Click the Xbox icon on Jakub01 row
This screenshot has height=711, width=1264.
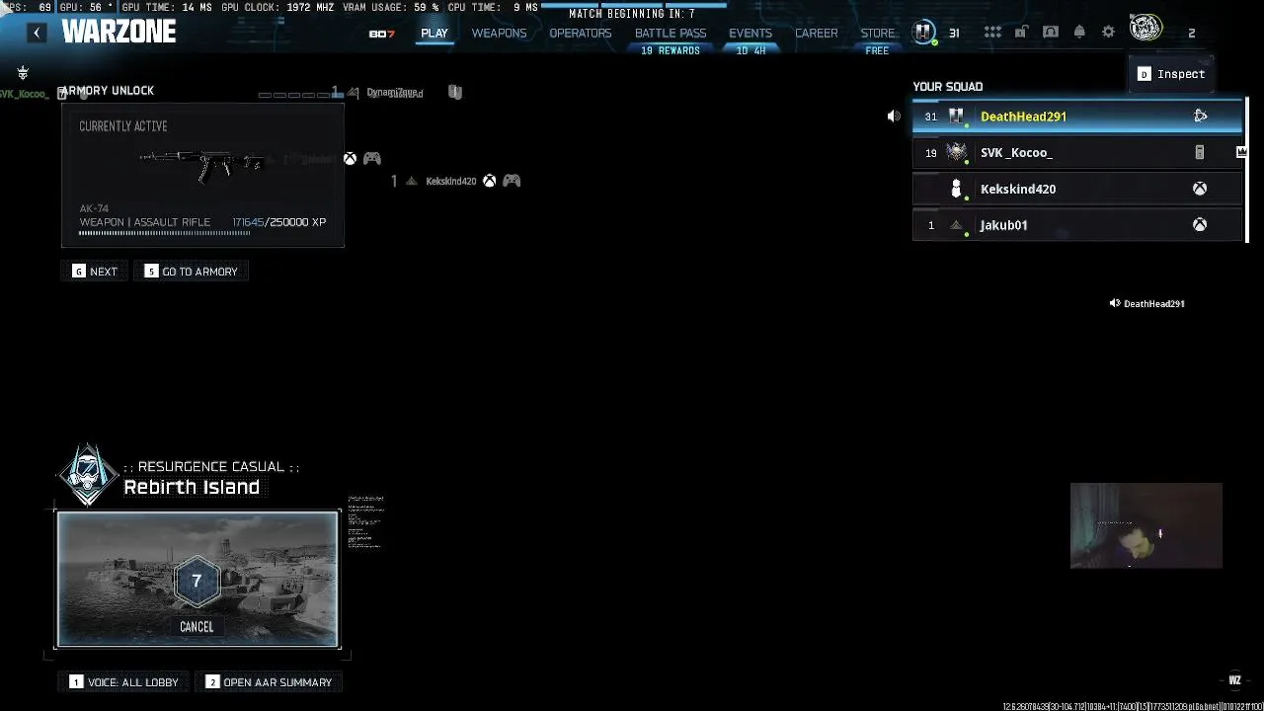[x=1200, y=225]
